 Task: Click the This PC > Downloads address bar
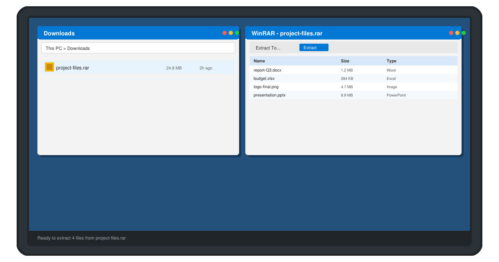[x=138, y=48]
